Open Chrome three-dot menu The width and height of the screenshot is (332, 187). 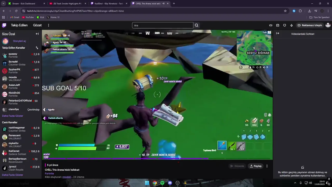[x=328, y=11]
